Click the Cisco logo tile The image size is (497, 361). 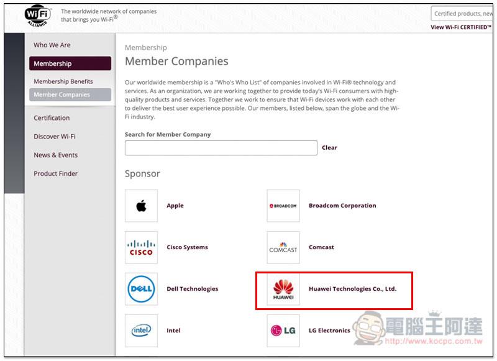tap(141, 247)
